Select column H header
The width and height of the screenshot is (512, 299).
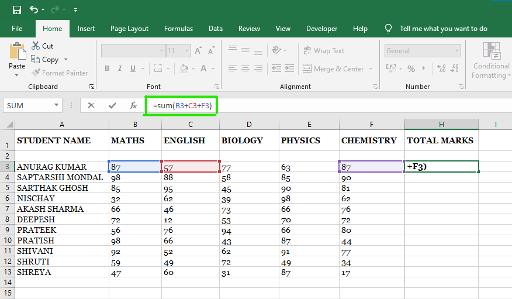441,124
